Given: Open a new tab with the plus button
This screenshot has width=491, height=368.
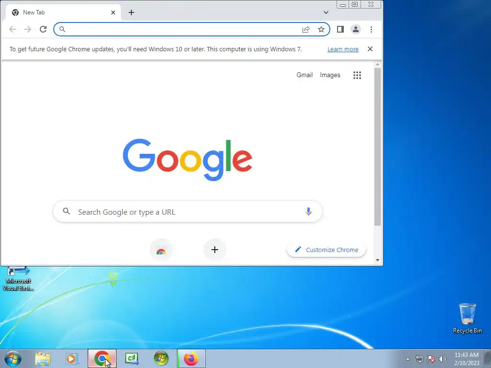Looking at the screenshot, I should [x=131, y=12].
